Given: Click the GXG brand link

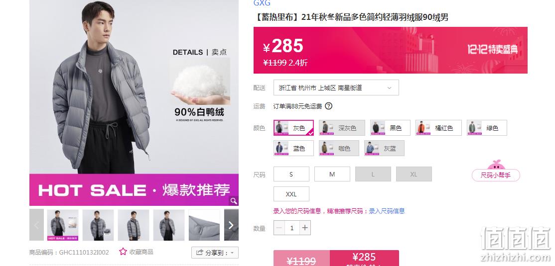Looking at the screenshot, I should pyautogui.click(x=262, y=3).
